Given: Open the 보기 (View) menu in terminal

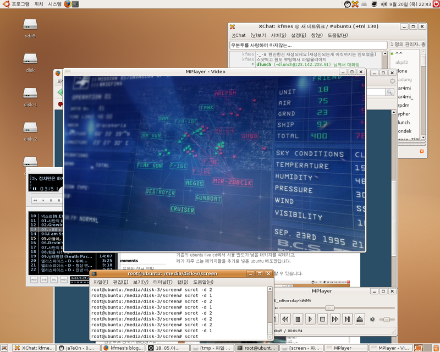Looking at the screenshot, I should tap(141, 282).
